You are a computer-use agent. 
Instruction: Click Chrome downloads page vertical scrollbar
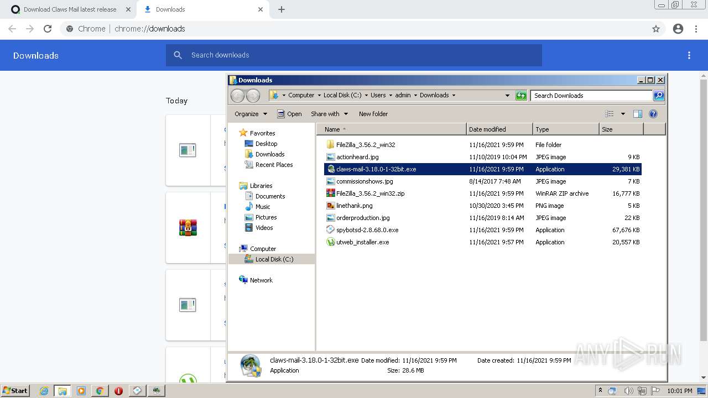pos(704,210)
